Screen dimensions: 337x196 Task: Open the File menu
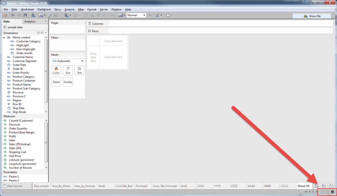6,10
